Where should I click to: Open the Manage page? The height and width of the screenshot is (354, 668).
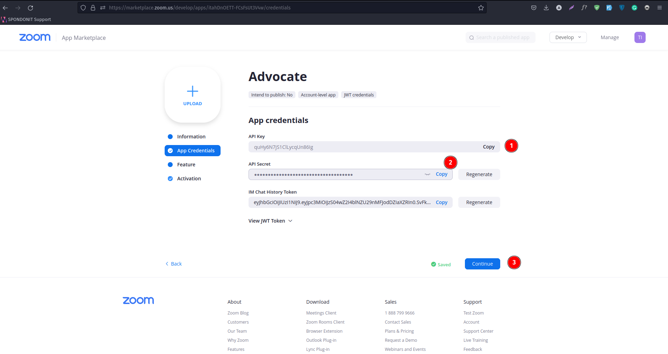(610, 37)
